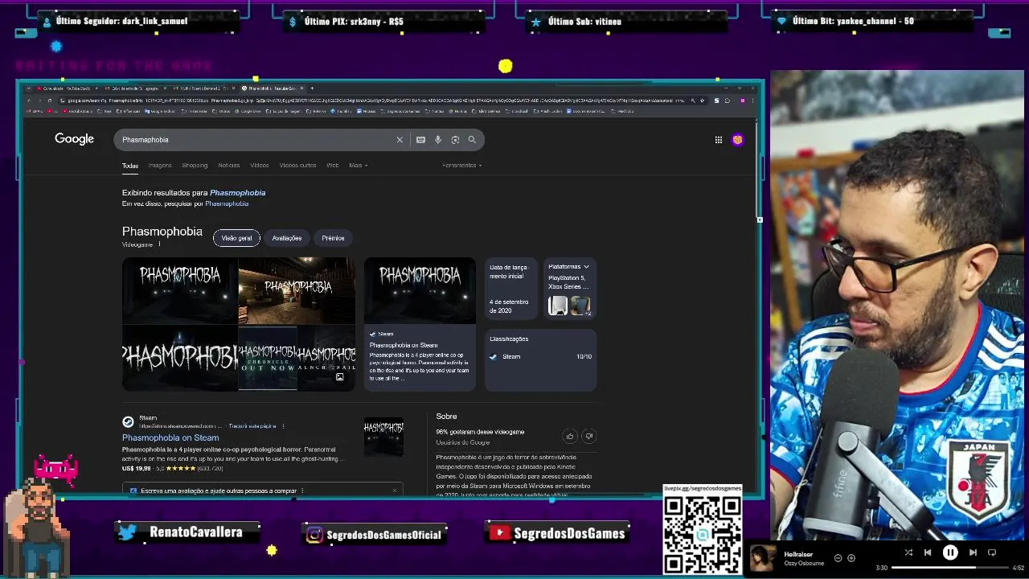Open Hellraiser album art thumbnail
This screenshot has width=1029, height=579.
pos(763,558)
